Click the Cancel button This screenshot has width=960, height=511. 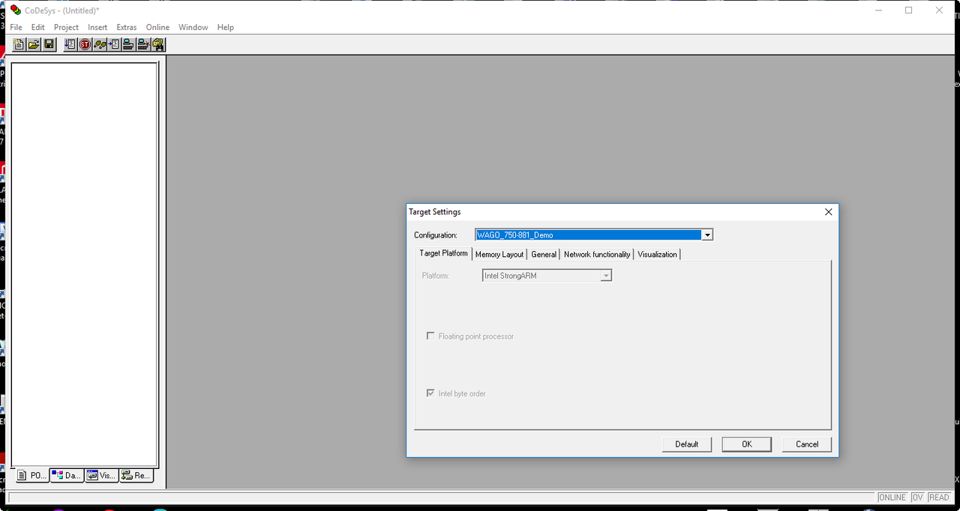pyautogui.click(x=807, y=444)
